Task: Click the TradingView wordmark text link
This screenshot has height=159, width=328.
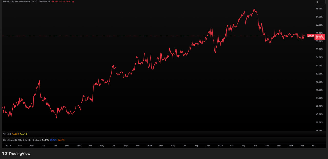Action: tap(19, 154)
